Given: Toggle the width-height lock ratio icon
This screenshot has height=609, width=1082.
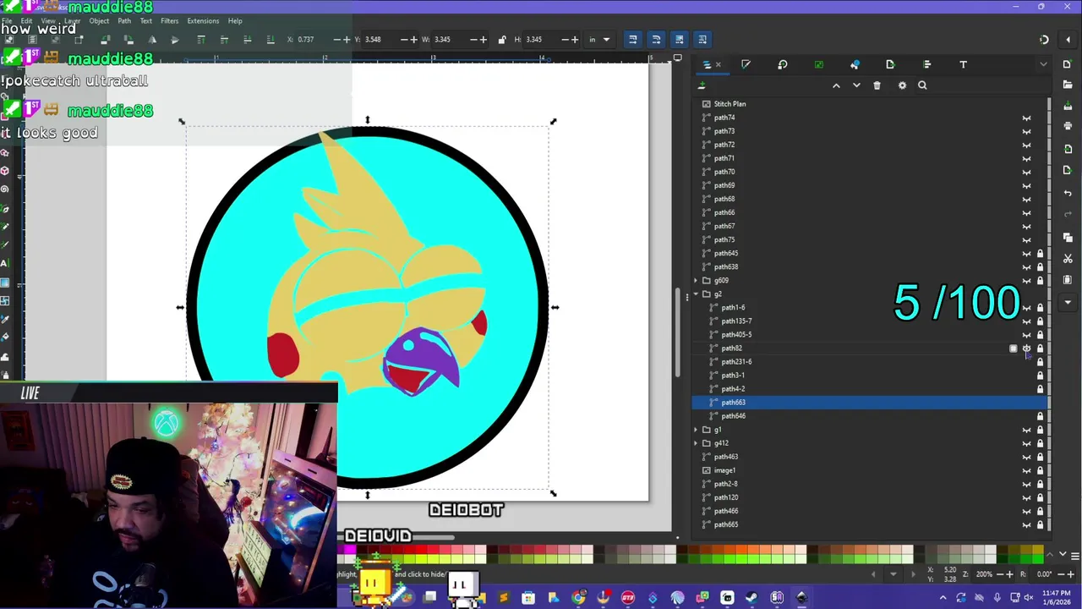Looking at the screenshot, I should click(502, 40).
